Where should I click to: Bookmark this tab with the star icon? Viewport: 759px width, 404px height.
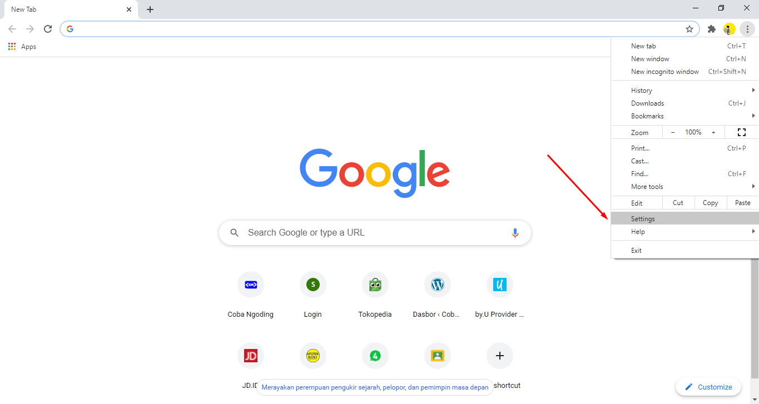[x=689, y=29]
